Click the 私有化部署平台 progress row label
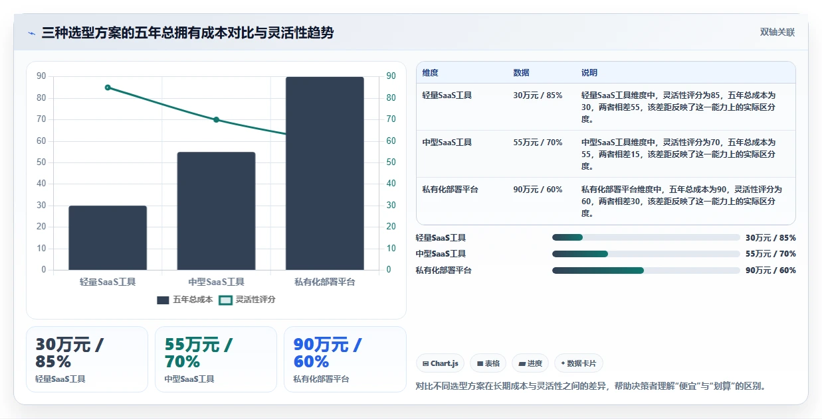The height and width of the screenshot is (419, 822). click(443, 270)
